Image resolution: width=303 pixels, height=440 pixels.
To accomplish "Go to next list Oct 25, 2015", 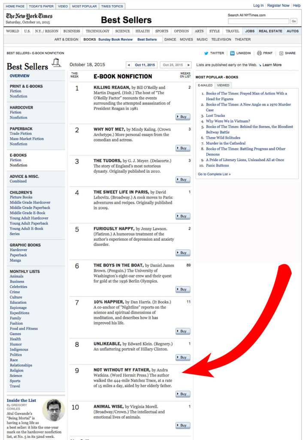I will 176,65.
